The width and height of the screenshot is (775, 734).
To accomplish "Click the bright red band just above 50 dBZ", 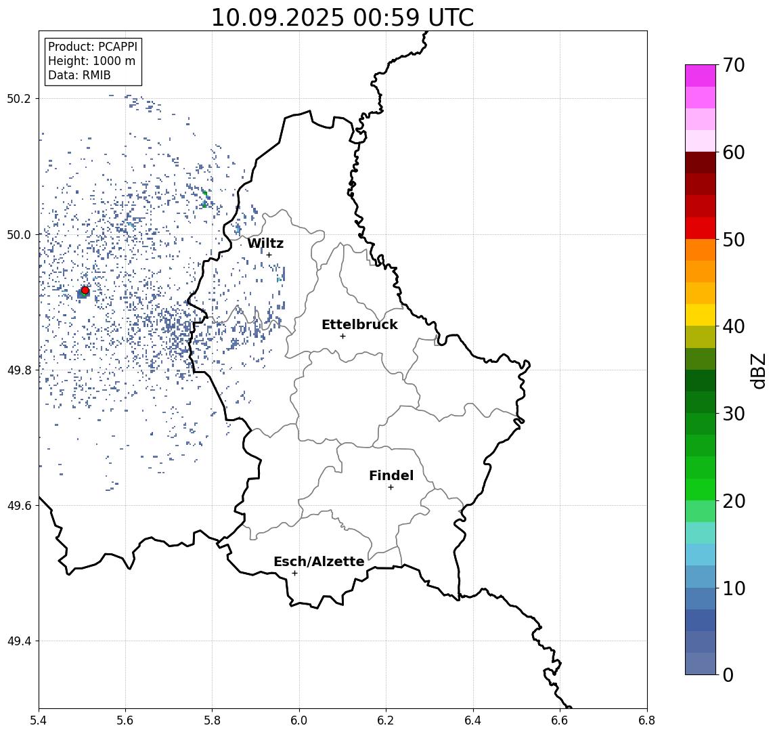I will (x=701, y=228).
